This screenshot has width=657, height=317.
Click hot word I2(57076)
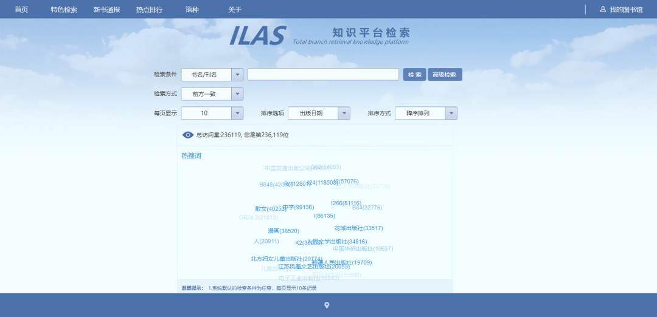tap(346, 181)
